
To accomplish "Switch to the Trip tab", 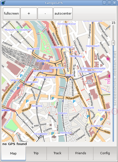I will tap(36, 153).
